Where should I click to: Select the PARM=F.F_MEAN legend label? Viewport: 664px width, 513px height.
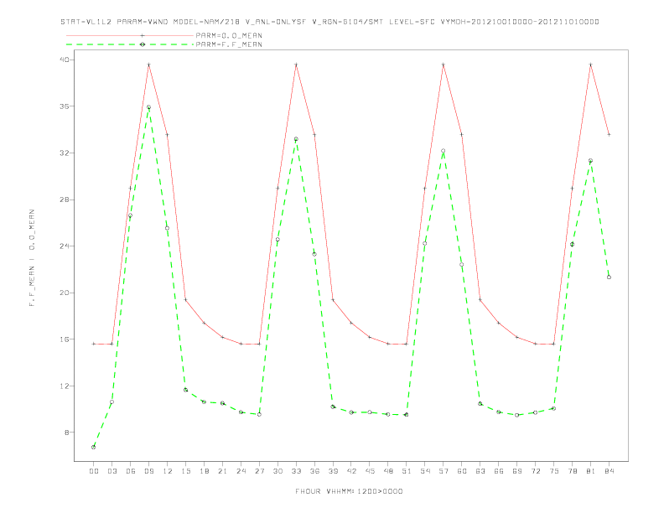229,44
